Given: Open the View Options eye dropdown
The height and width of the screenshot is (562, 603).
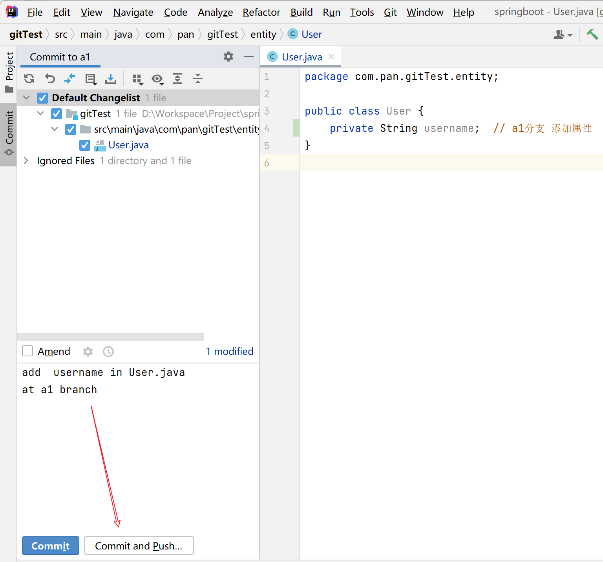Looking at the screenshot, I should point(157,79).
